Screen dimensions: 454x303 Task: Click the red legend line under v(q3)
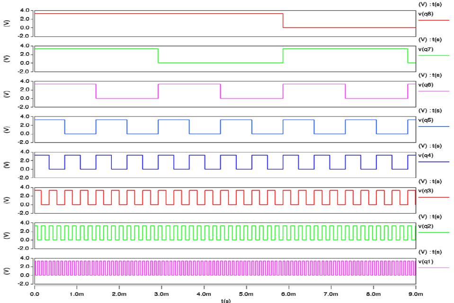point(434,197)
